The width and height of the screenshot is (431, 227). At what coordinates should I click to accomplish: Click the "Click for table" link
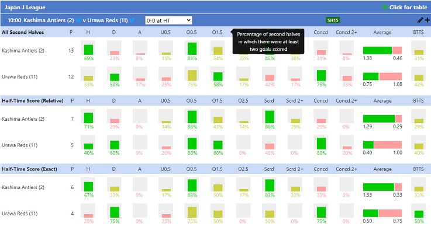click(x=408, y=8)
